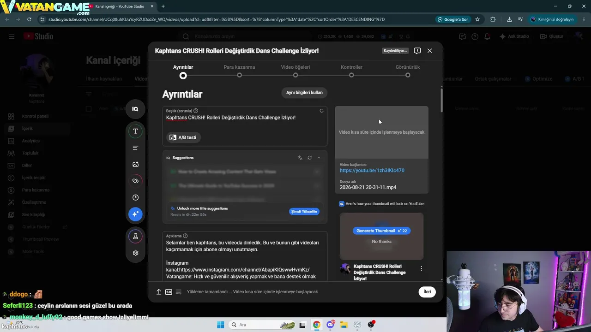Send feedback via the dialog feedback icon

coord(417,51)
